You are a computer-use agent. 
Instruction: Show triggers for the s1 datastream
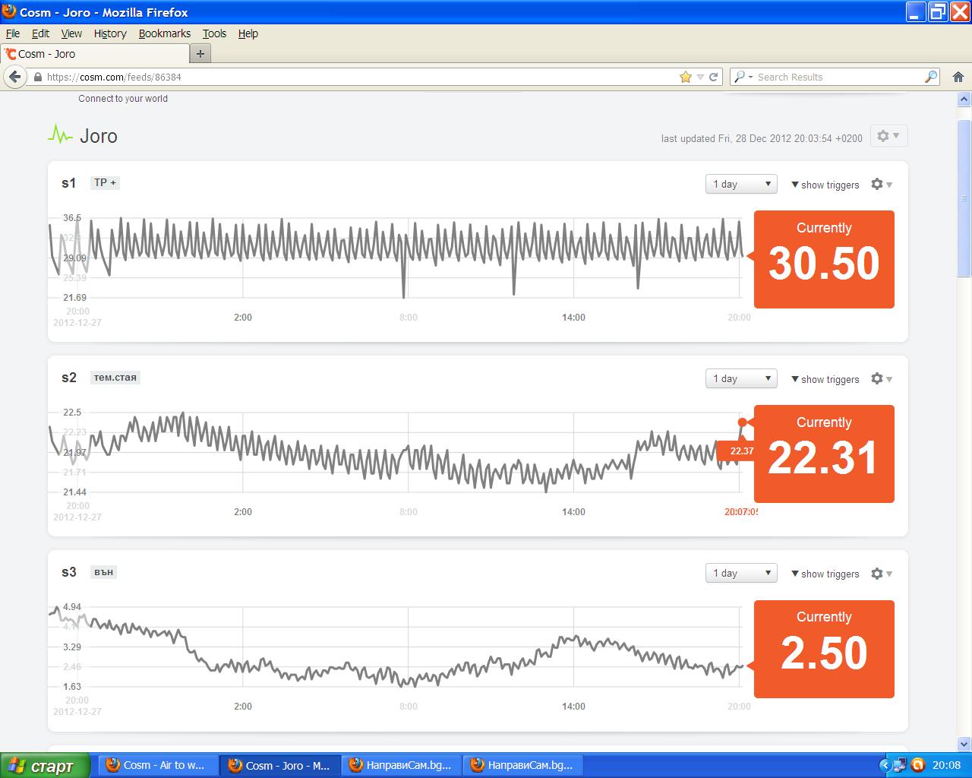click(x=825, y=185)
